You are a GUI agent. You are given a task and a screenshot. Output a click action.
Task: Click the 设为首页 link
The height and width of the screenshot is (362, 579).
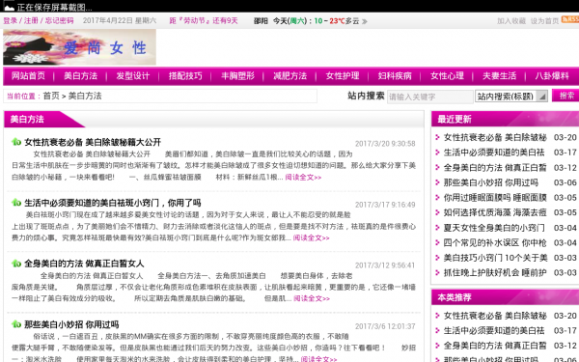point(544,21)
